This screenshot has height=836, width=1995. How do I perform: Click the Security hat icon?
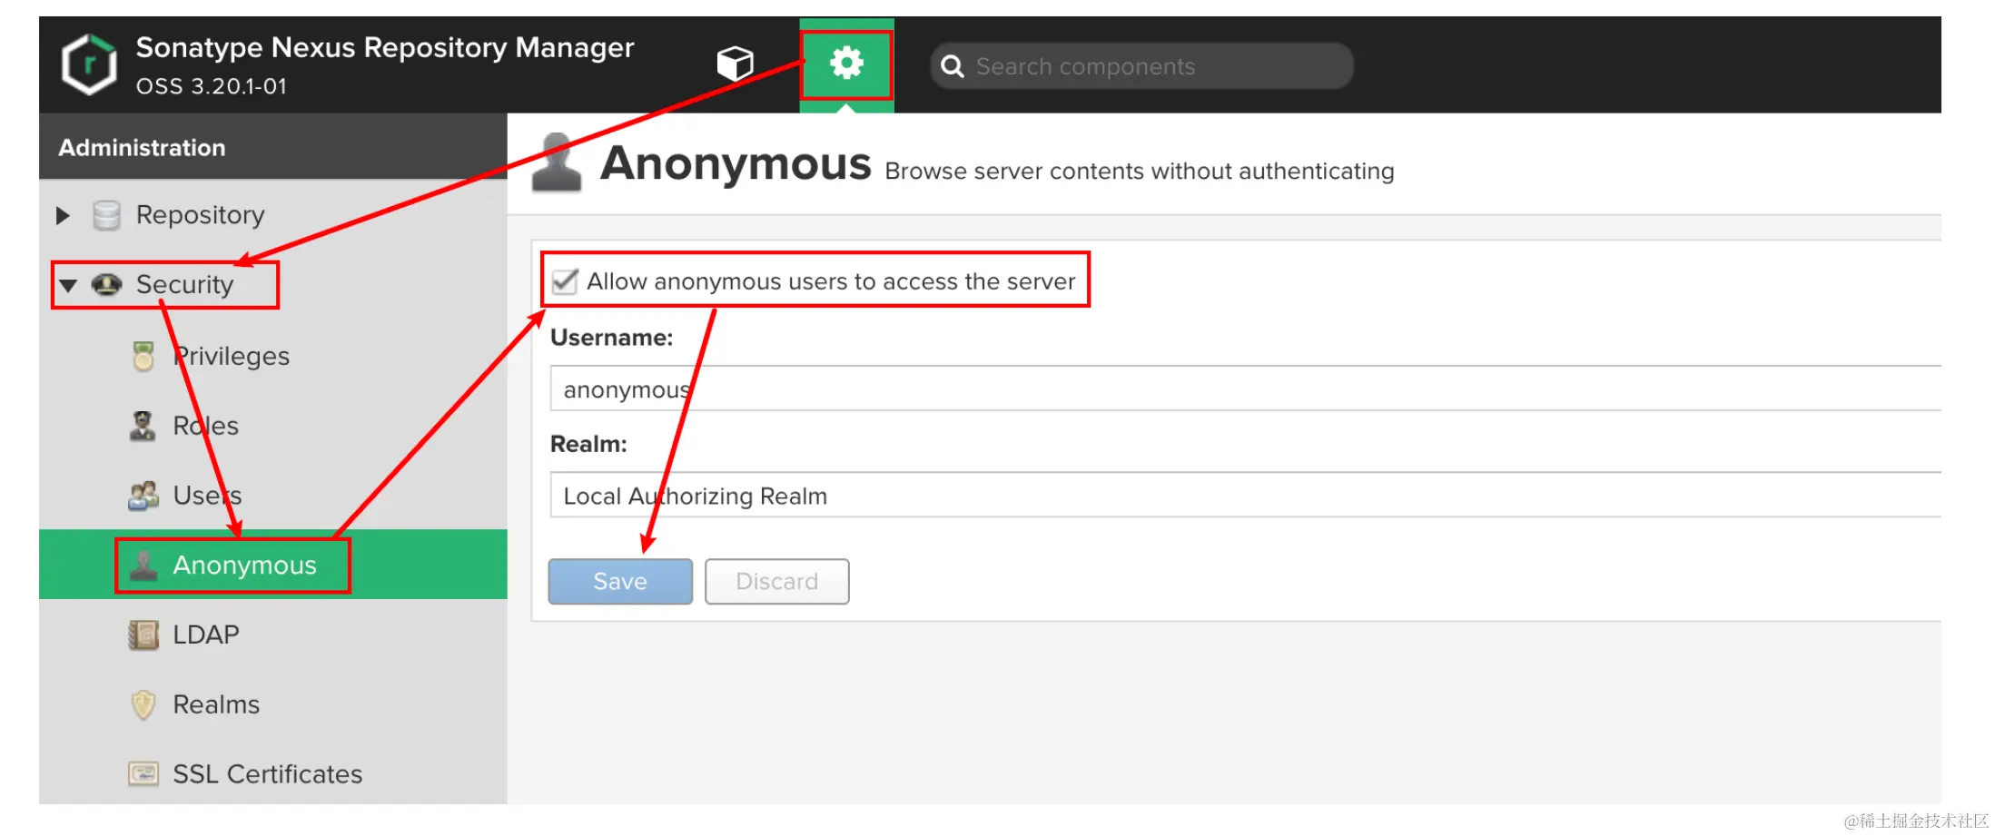107,285
